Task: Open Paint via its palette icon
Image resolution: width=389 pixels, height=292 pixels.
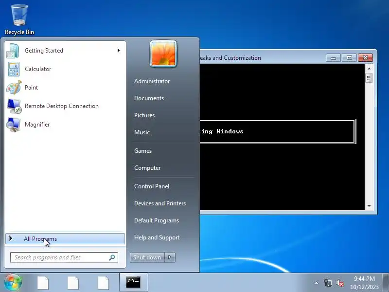Action: [14, 88]
